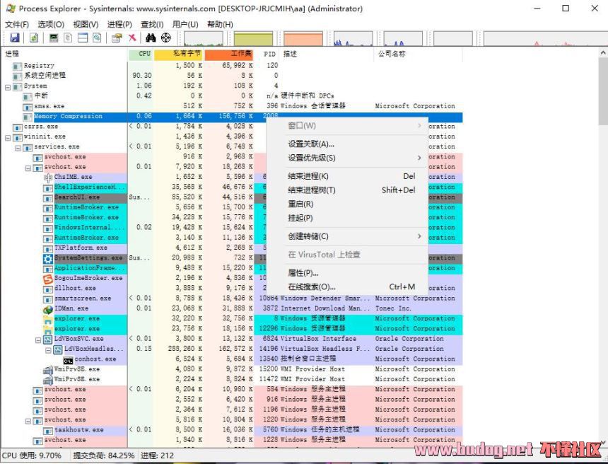Click the orange physical memory mini graph
608x464 pixels.
(x=303, y=38)
